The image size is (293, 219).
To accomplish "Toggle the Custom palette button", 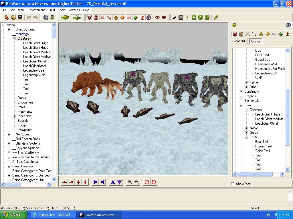I will 256,41.
